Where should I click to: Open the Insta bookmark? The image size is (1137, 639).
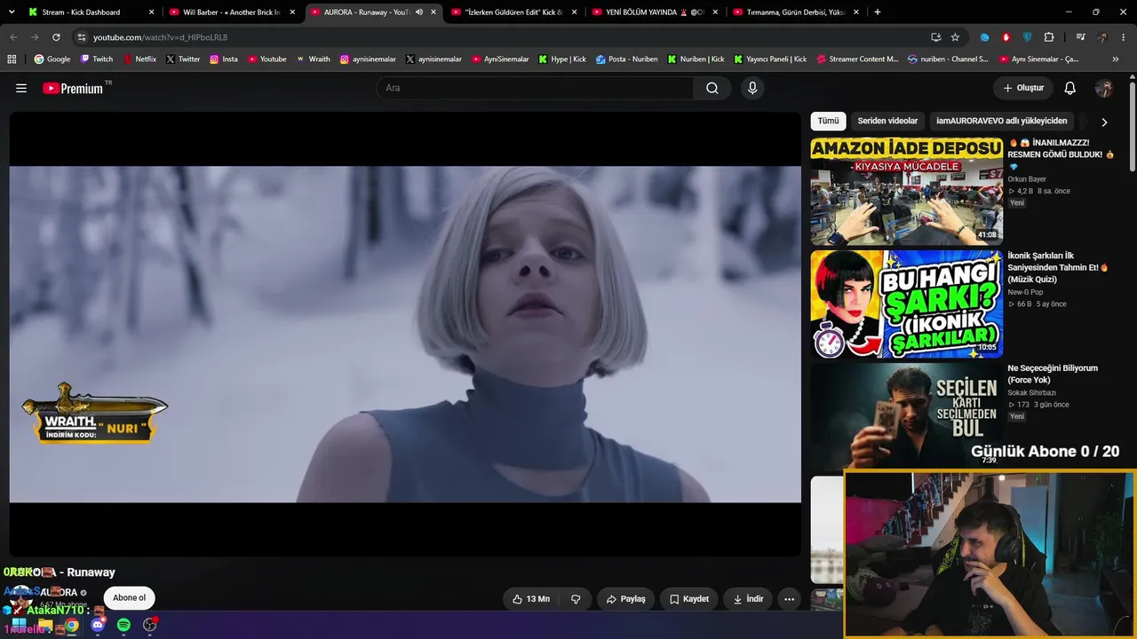pyautogui.click(x=224, y=59)
